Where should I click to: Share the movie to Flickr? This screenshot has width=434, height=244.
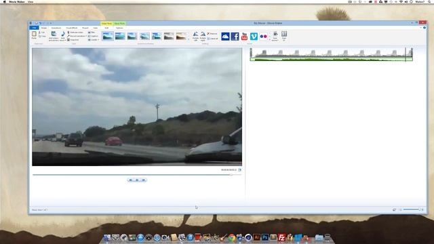pyautogui.click(x=263, y=36)
